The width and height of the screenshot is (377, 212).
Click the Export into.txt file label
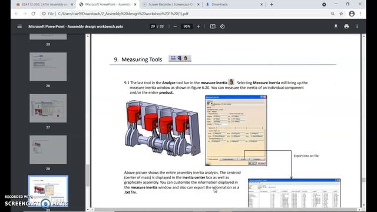[x=306, y=155]
